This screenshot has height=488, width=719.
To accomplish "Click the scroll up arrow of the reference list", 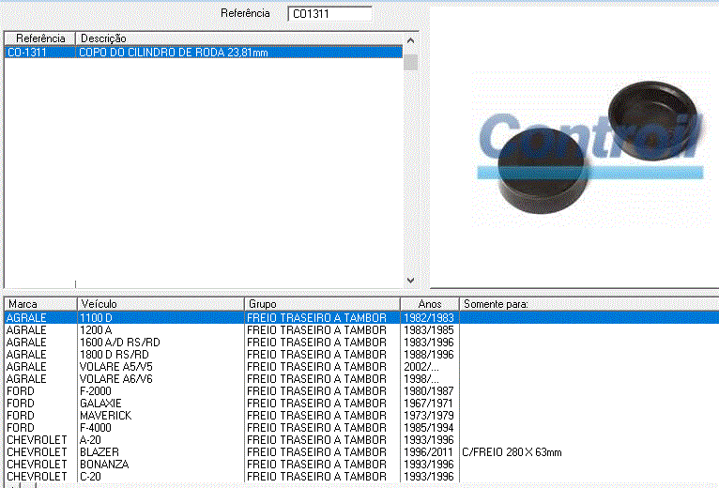I will click(x=410, y=39).
